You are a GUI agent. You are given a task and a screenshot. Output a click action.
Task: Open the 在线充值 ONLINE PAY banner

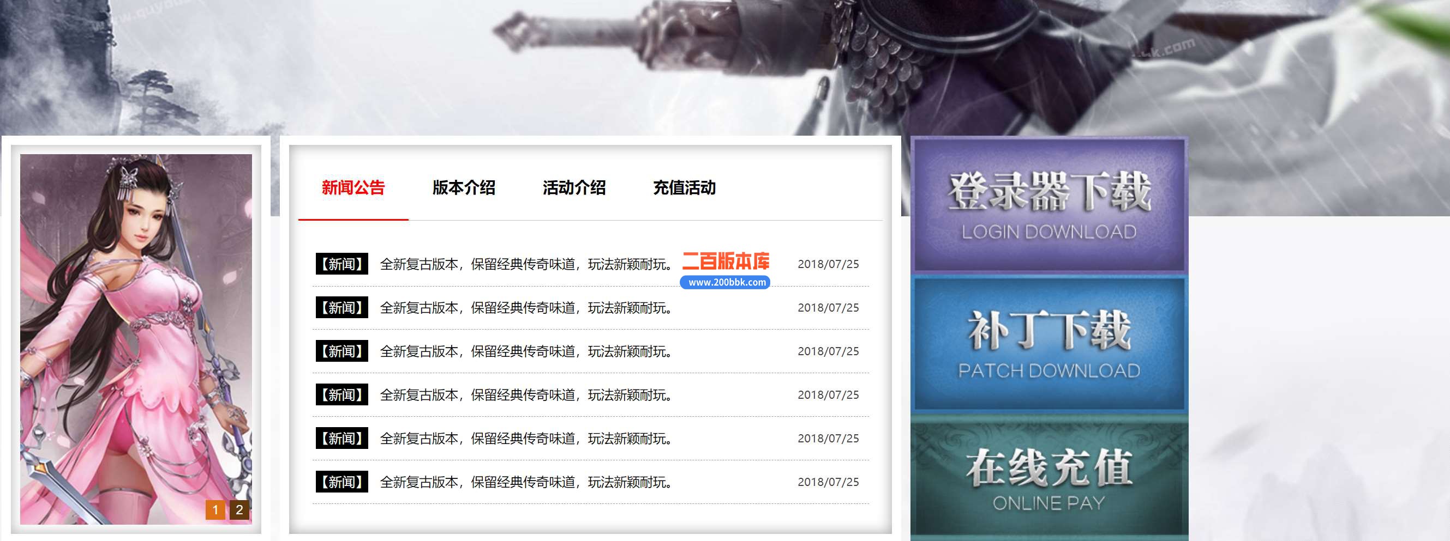(1049, 477)
